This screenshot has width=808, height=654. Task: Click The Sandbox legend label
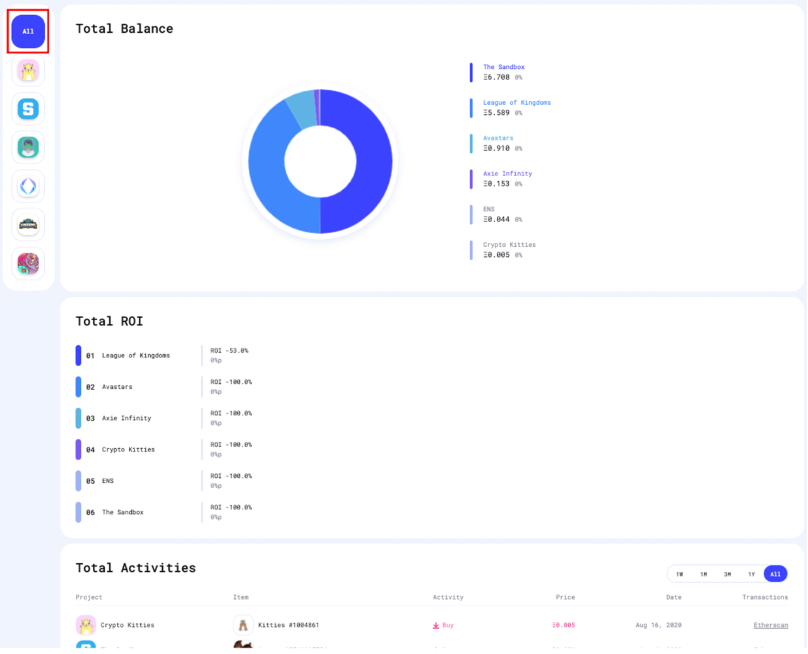[x=504, y=67]
